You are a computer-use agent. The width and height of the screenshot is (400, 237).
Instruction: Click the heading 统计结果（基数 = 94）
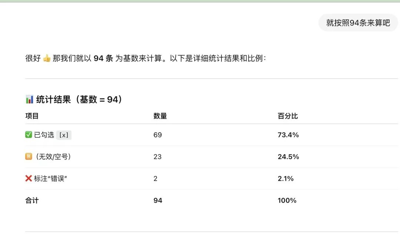click(x=79, y=99)
